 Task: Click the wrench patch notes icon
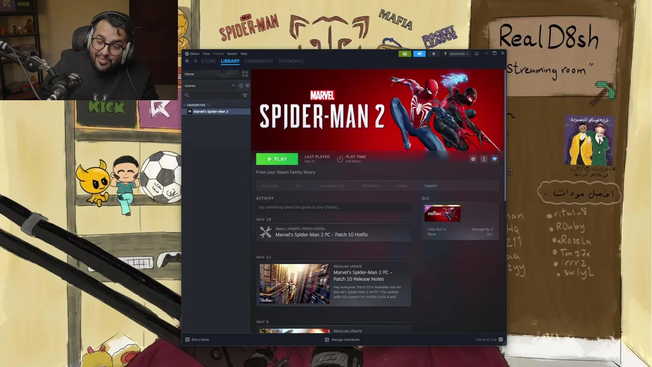click(265, 232)
